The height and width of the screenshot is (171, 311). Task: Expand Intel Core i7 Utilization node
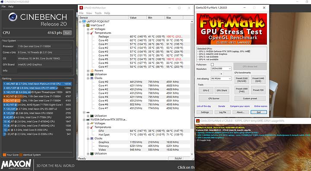[88, 74]
